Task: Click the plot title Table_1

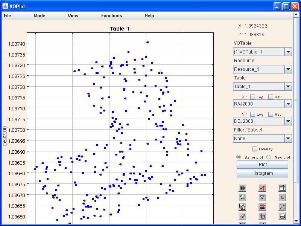Action: tap(120, 29)
